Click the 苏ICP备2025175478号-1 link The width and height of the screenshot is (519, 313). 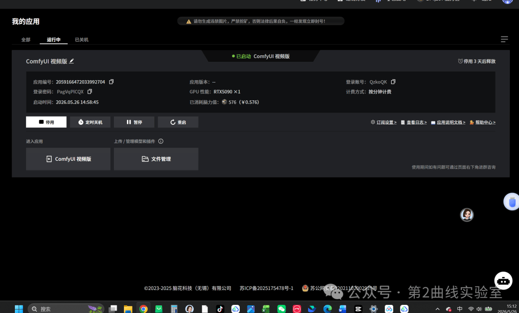pyautogui.click(x=266, y=288)
